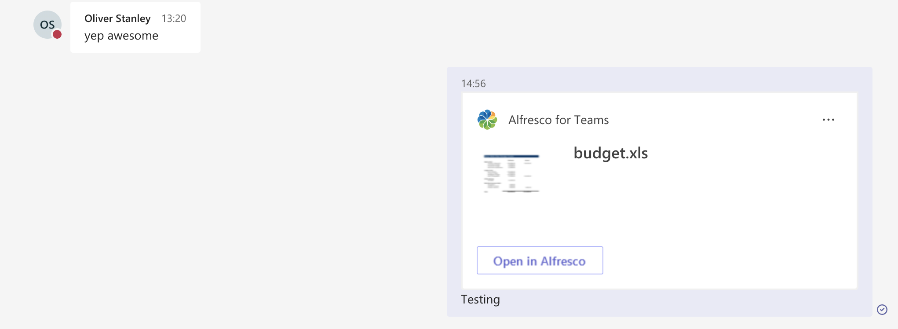898x329 pixels.
Task: Open budget.xls by clicking its title
Action: click(x=610, y=153)
